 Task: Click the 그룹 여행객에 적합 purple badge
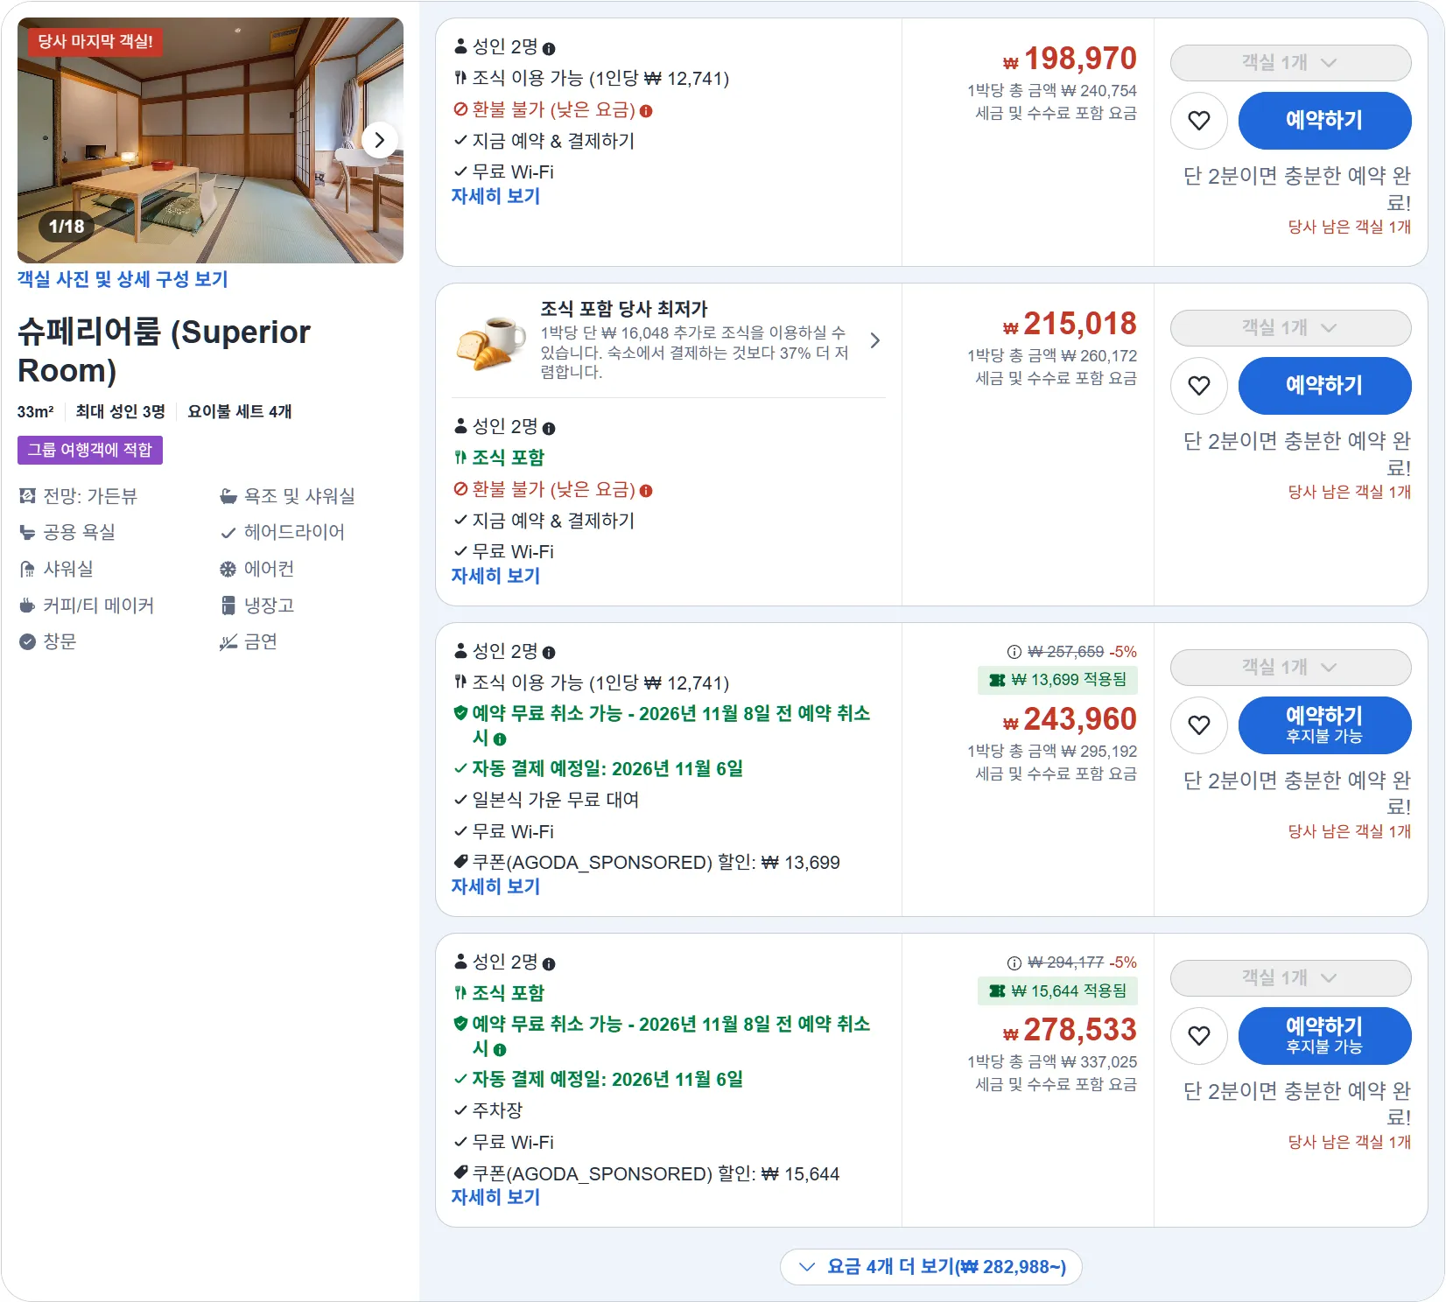(x=90, y=450)
